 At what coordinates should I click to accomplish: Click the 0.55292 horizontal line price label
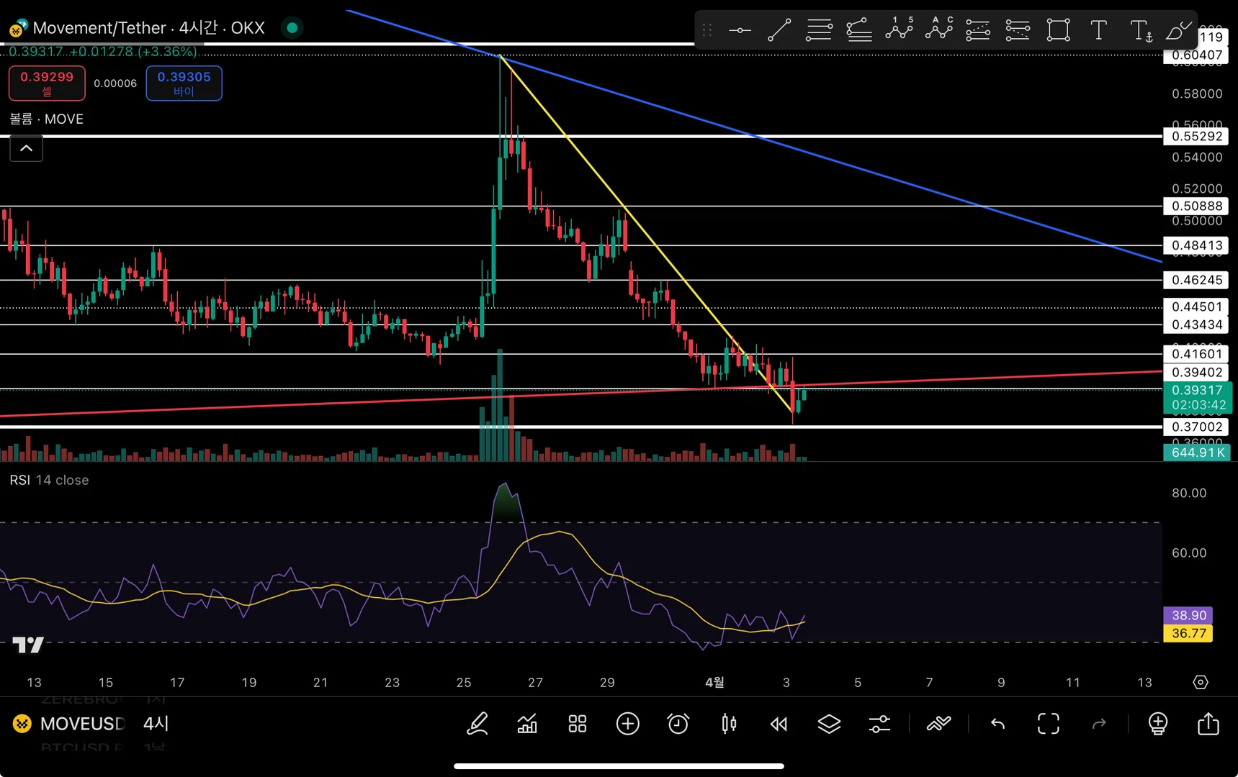pyautogui.click(x=1196, y=136)
